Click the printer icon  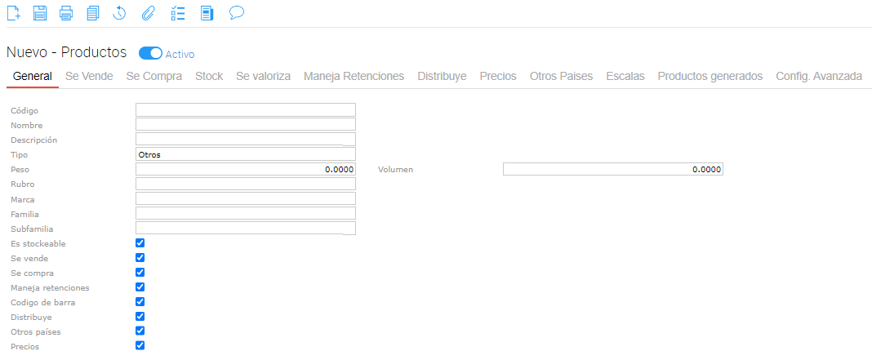coord(66,13)
